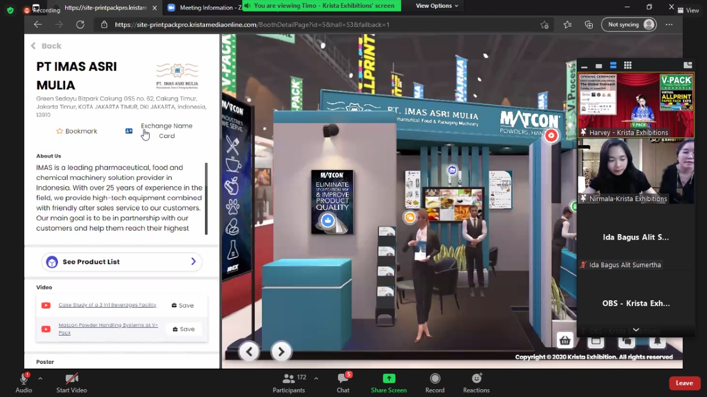Close the site-printpackpro browser tab
Screen dimensions: 707x397
(x=155, y=8)
